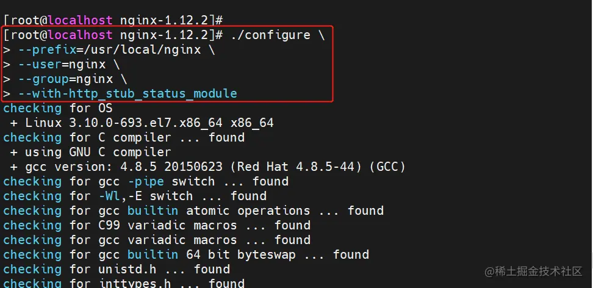This screenshot has height=288, width=593.
Task: Click the empty prompt on first line
Action: coord(113,20)
